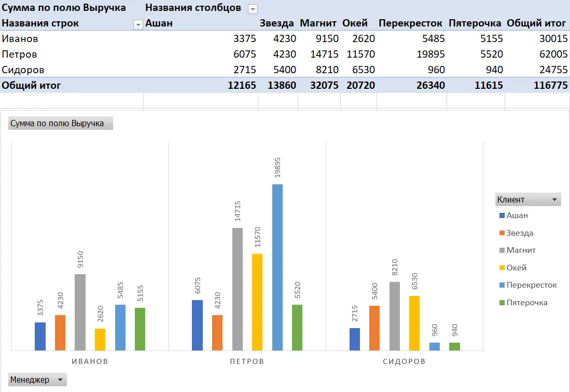The width and height of the screenshot is (570, 392).
Task: Select the Магнит legend entry
Action: click(x=518, y=250)
